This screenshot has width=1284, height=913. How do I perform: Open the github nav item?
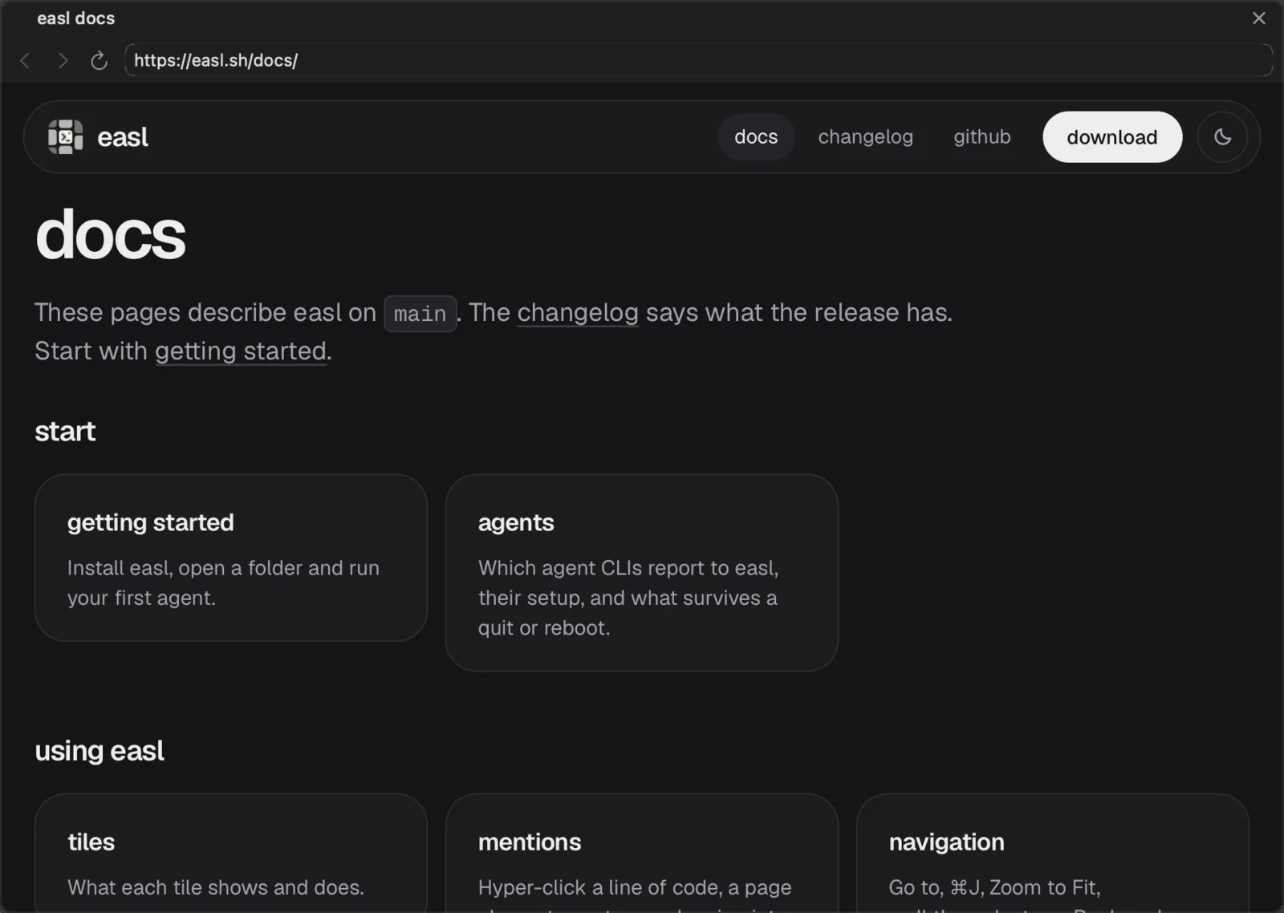pyautogui.click(x=981, y=137)
